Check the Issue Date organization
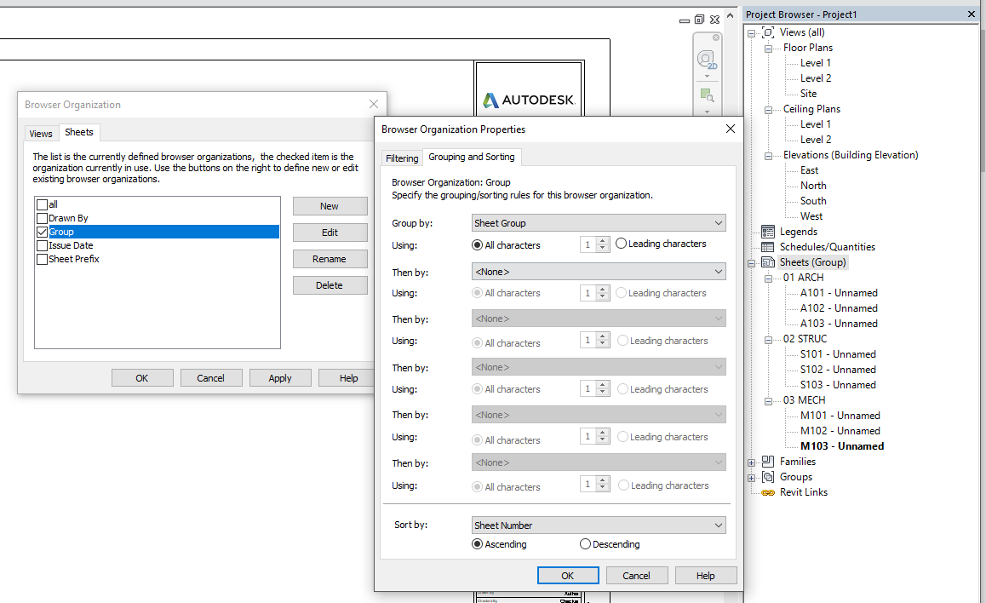The height and width of the screenshot is (603, 986). (42, 246)
